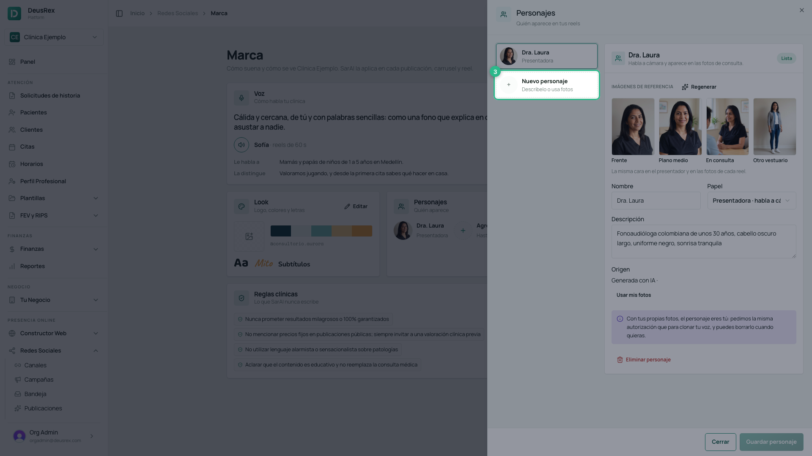Select the dark navy brand color swatch

click(x=281, y=231)
